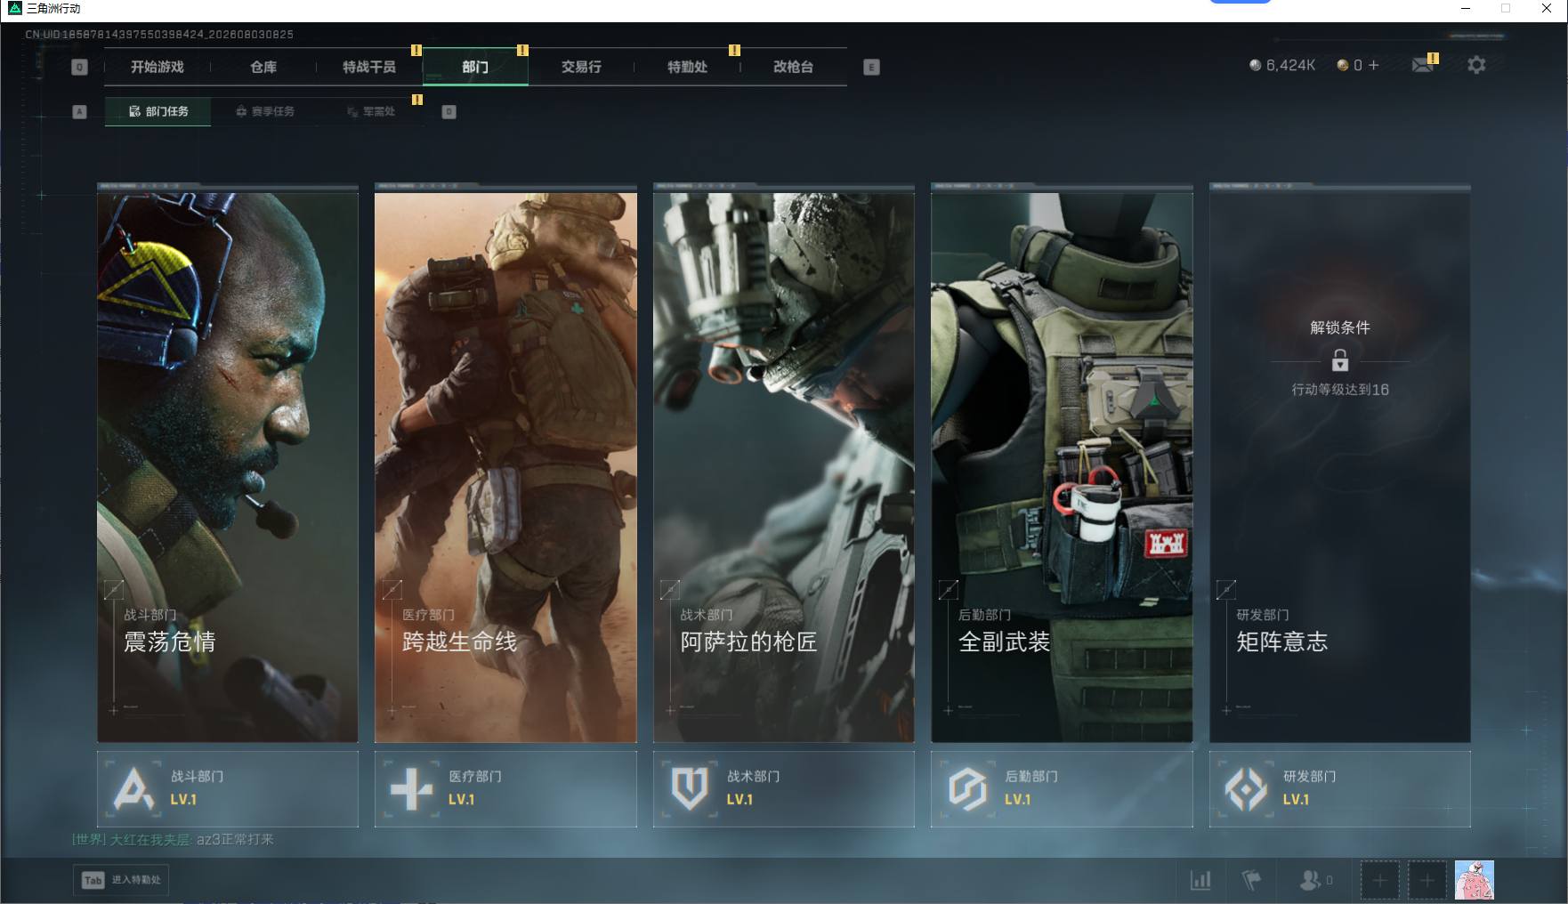Click the plus to add gold currency
Image resolution: width=1568 pixels, height=904 pixels.
pos(1373,65)
